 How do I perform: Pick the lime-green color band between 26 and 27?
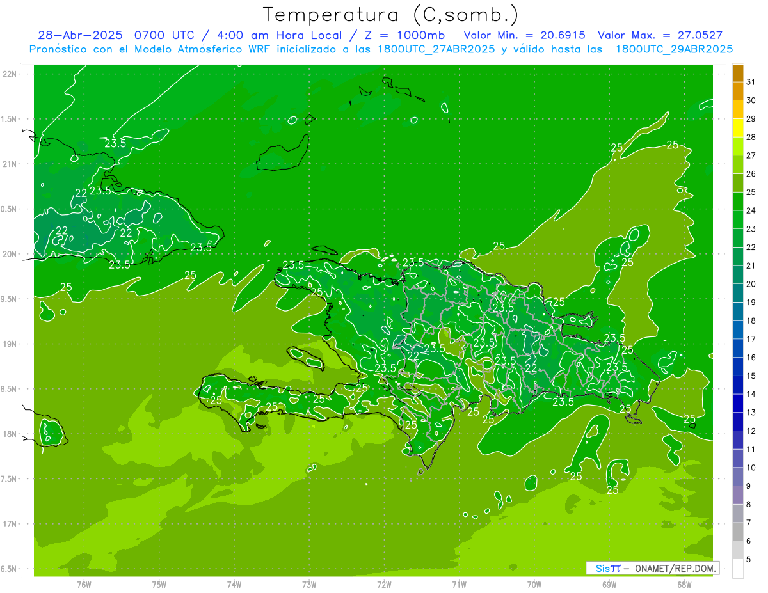[x=738, y=165]
